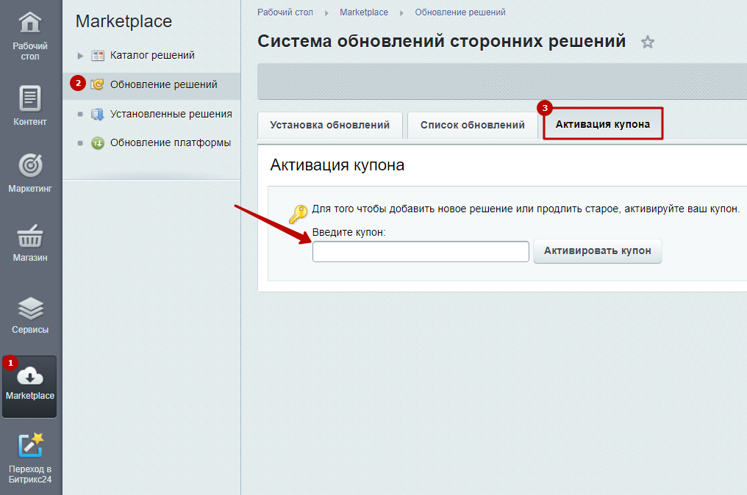Switch to the Установка обновлений tab
747x495 pixels.
329,125
